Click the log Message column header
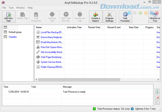Viewport: 162px width, 112px height. click(107, 87)
